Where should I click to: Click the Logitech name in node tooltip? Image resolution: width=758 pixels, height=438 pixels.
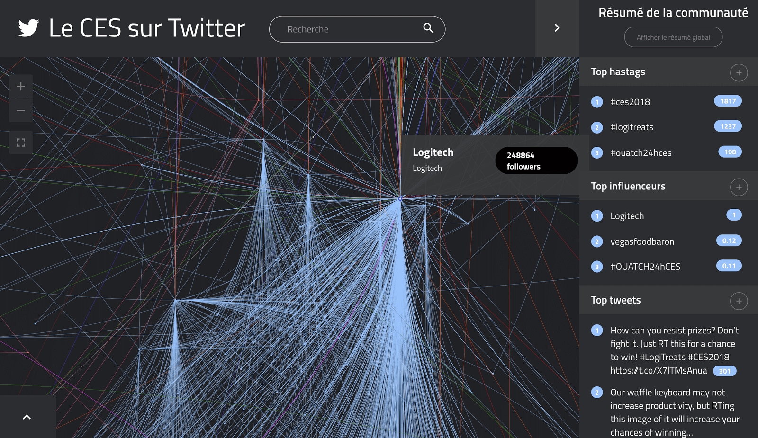433,152
